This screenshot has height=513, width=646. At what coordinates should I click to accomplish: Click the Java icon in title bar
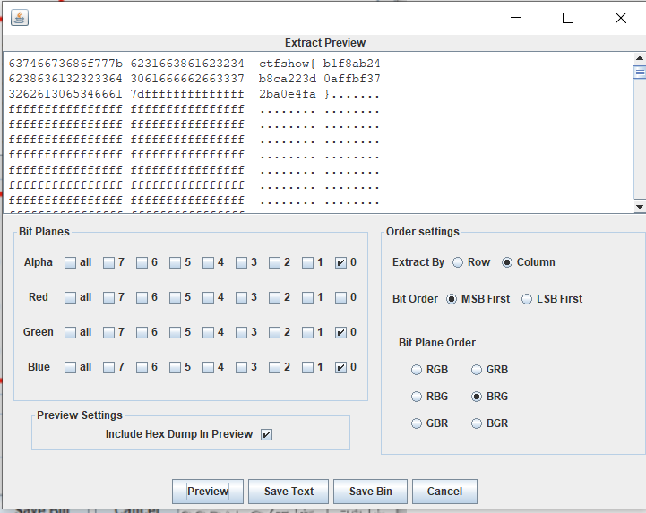click(x=19, y=18)
